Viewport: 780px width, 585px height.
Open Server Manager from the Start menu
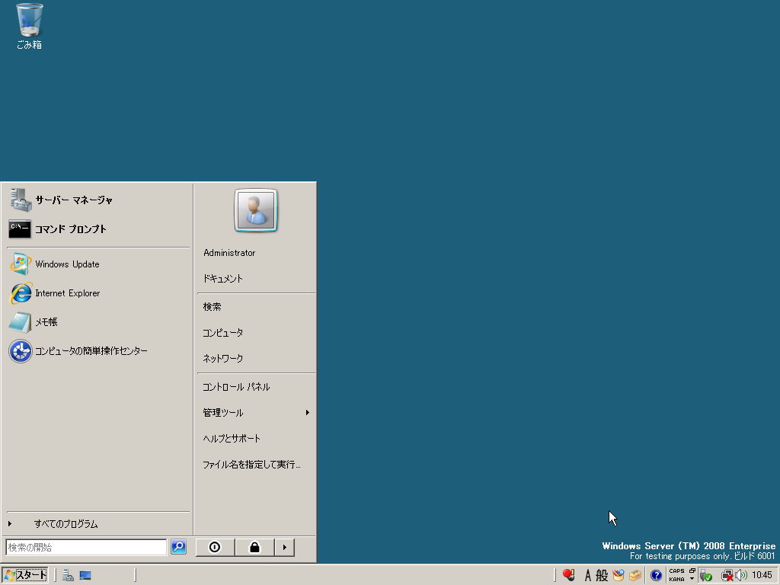(73, 200)
